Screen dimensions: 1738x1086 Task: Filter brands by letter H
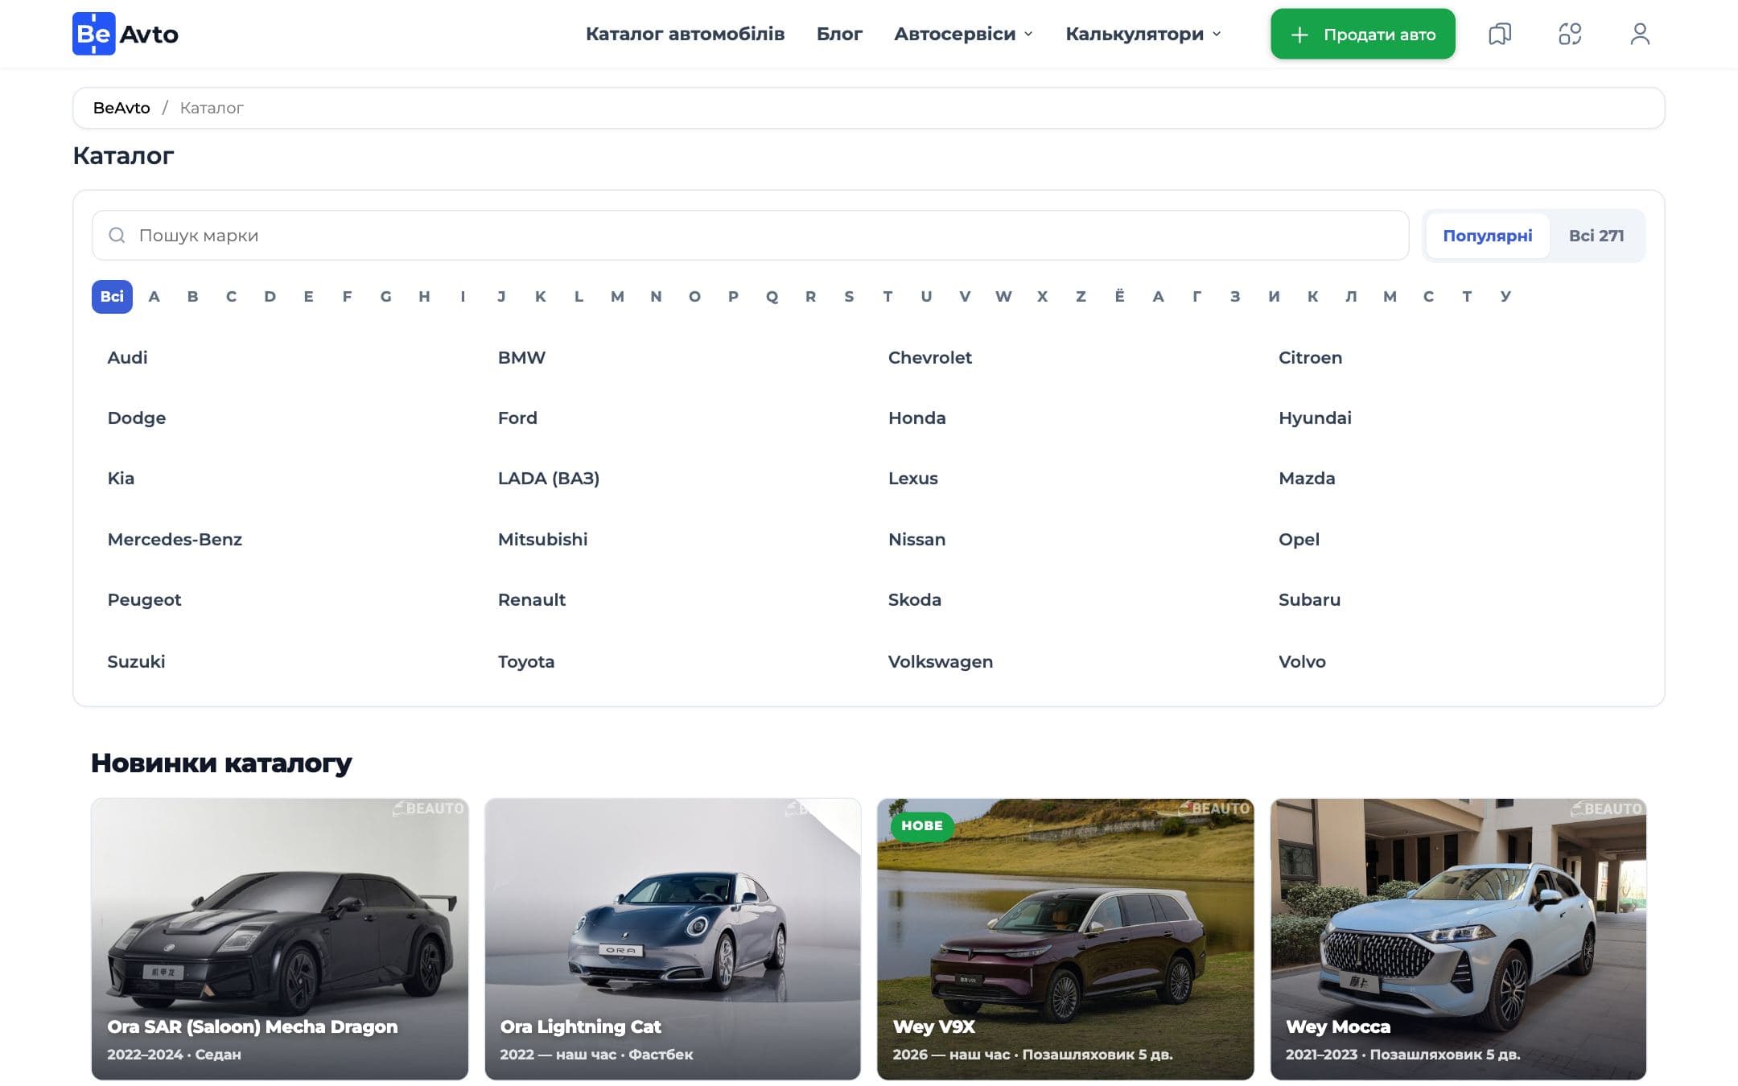[425, 296]
